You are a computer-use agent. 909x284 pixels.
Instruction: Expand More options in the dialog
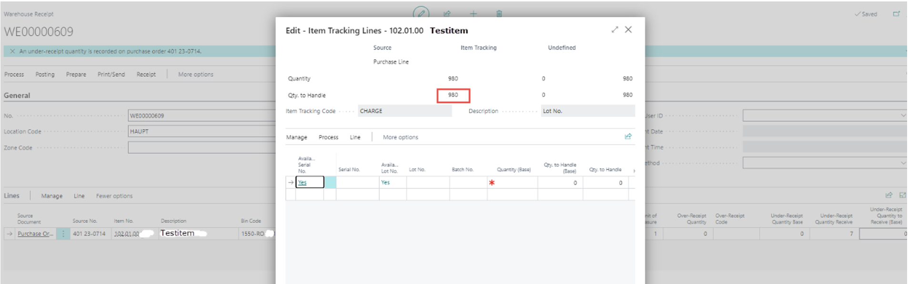(x=400, y=137)
